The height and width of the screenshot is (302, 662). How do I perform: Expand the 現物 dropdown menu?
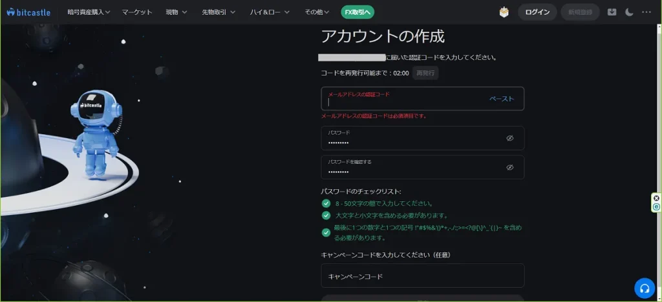[176, 12]
